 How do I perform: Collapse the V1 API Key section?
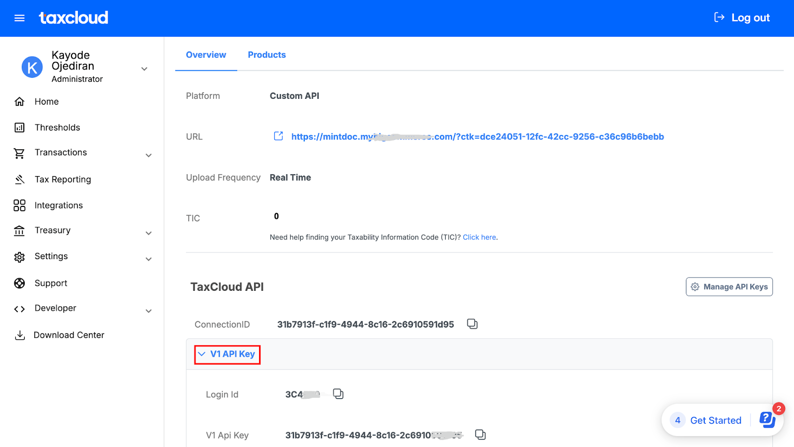coord(227,354)
